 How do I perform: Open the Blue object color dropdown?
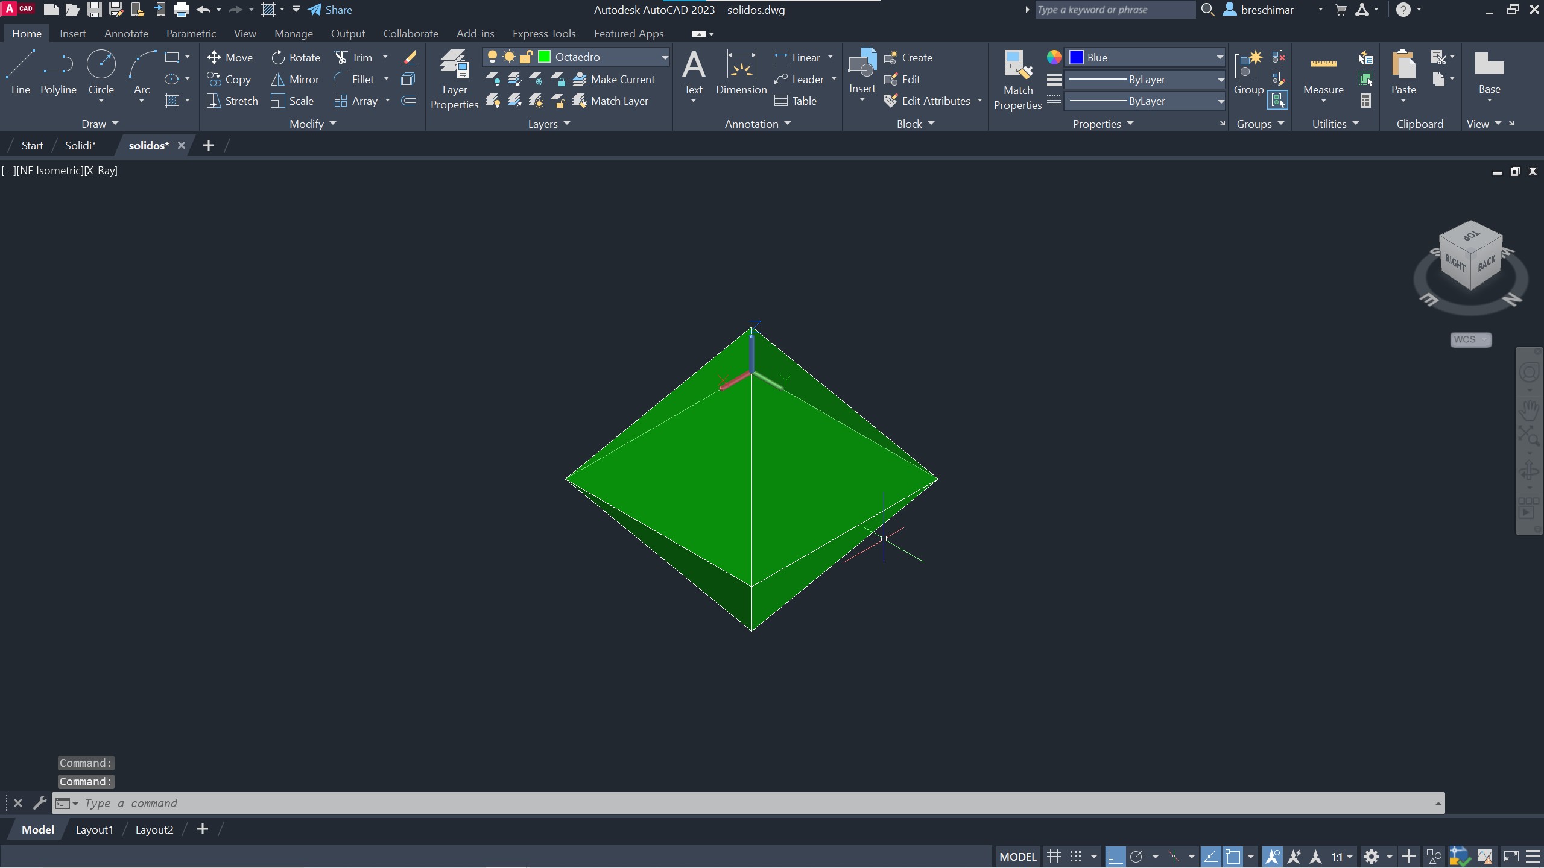[x=1220, y=57]
